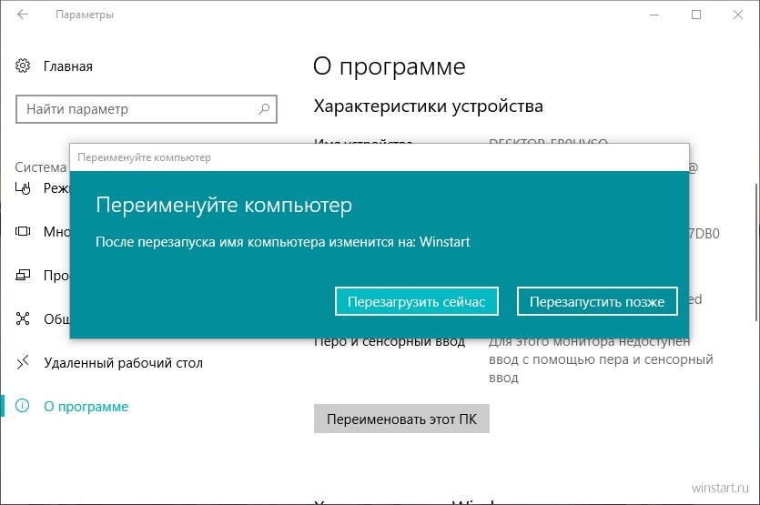Click the shared experiences icon beside Общ

[24, 318]
